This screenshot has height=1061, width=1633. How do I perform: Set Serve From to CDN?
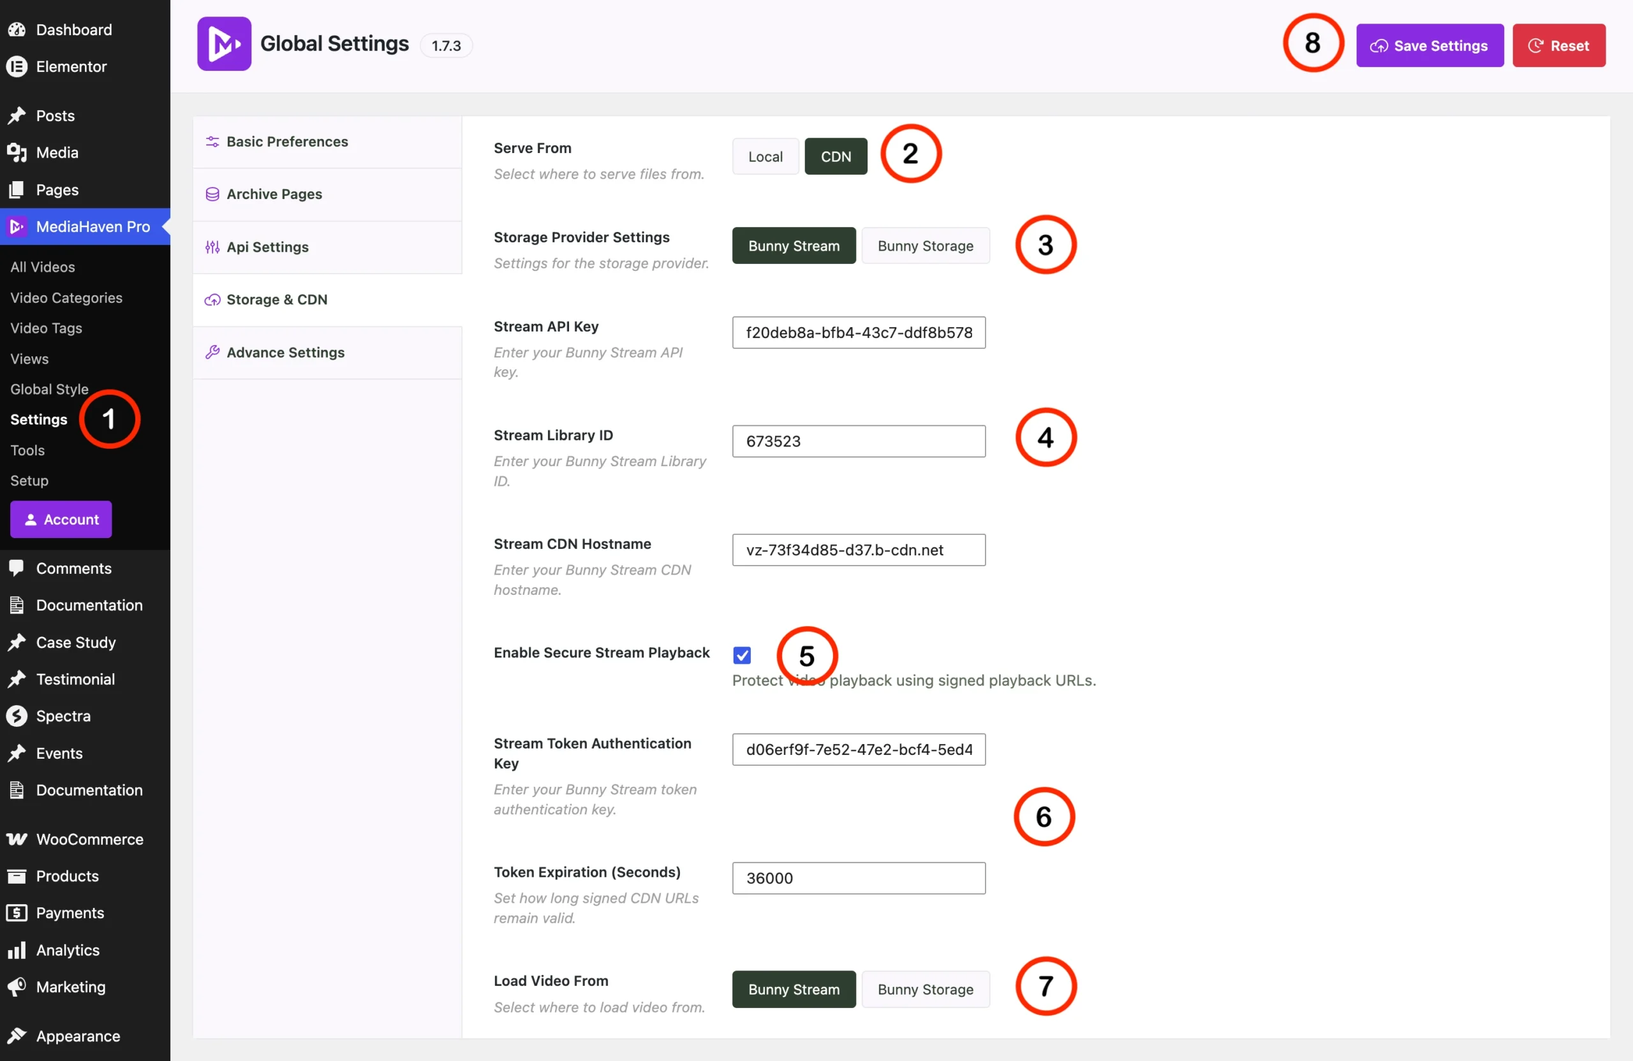(x=836, y=156)
